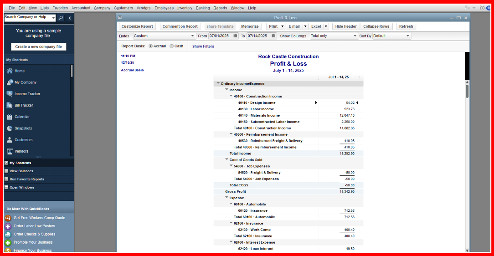Click Open Windows panel icon
The height and width of the screenshot is (256, 494).
[6, 187]
